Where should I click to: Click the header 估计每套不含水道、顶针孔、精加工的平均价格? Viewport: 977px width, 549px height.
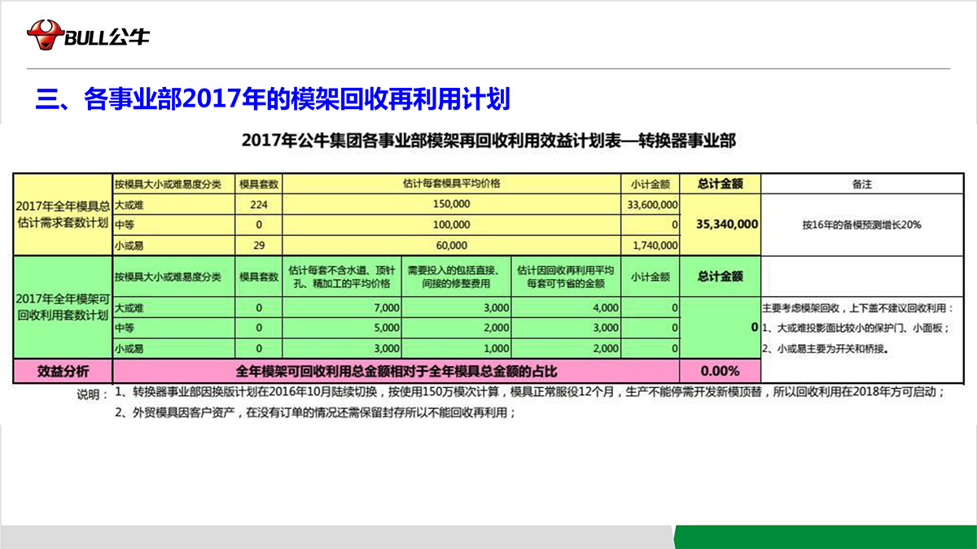click(x=342, y=277)
